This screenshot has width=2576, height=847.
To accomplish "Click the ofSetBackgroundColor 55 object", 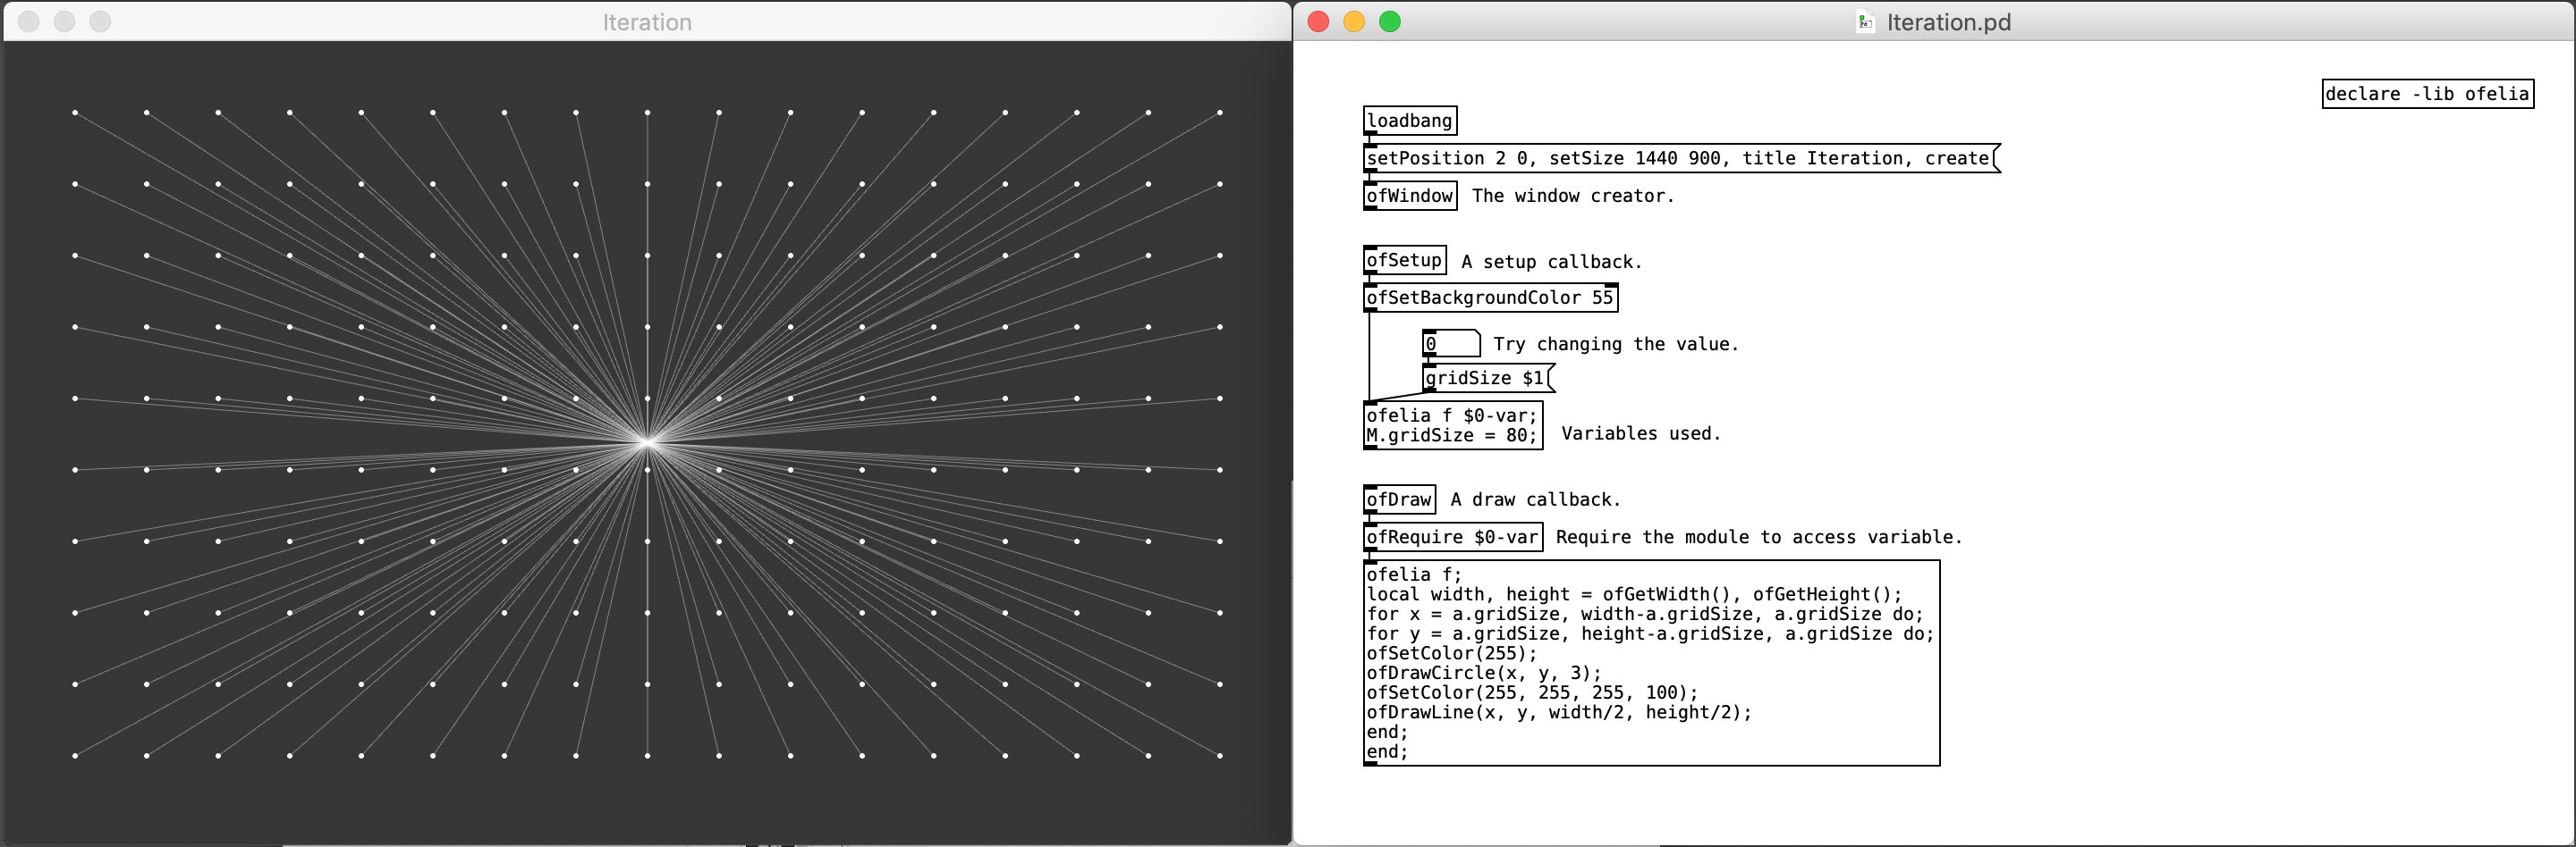I will point(1490,298).
